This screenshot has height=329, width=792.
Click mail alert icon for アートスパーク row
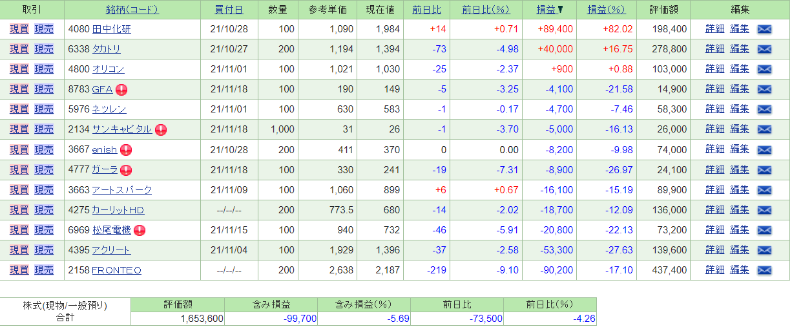(764, 190)
